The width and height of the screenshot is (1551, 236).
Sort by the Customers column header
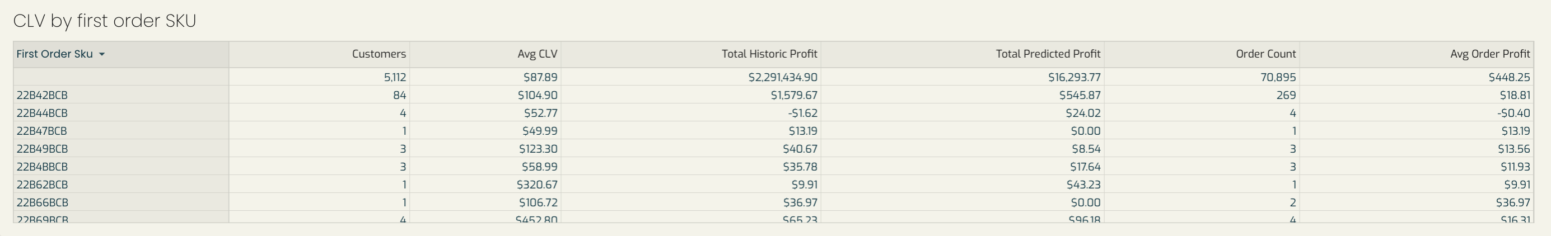[x=379, y=54]
